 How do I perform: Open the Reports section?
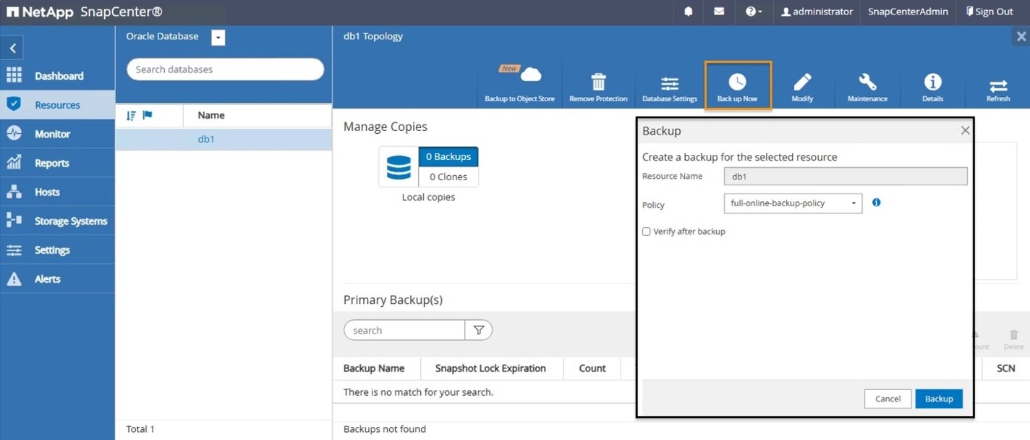click(51, 163)
